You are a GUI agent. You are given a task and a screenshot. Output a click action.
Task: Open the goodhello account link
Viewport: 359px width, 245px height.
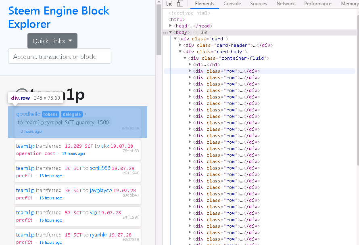[28, 114]
